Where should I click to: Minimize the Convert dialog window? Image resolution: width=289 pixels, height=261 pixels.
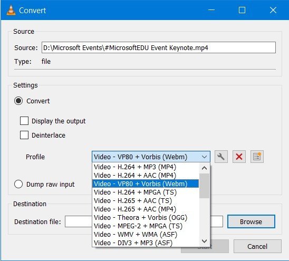(x=211, y=10)
